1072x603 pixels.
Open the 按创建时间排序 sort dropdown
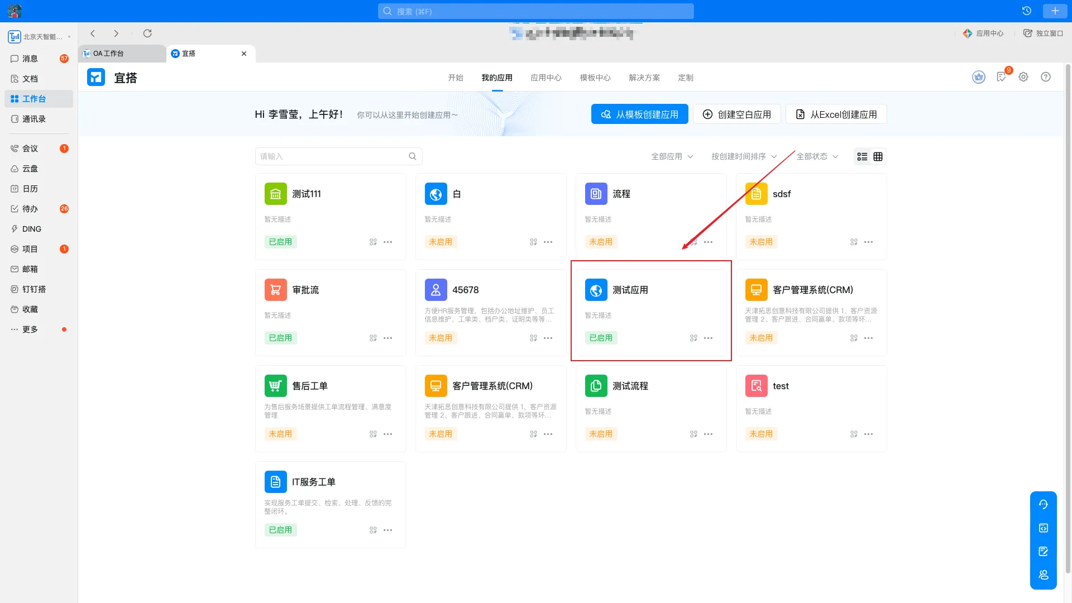[x=744, y=156]
